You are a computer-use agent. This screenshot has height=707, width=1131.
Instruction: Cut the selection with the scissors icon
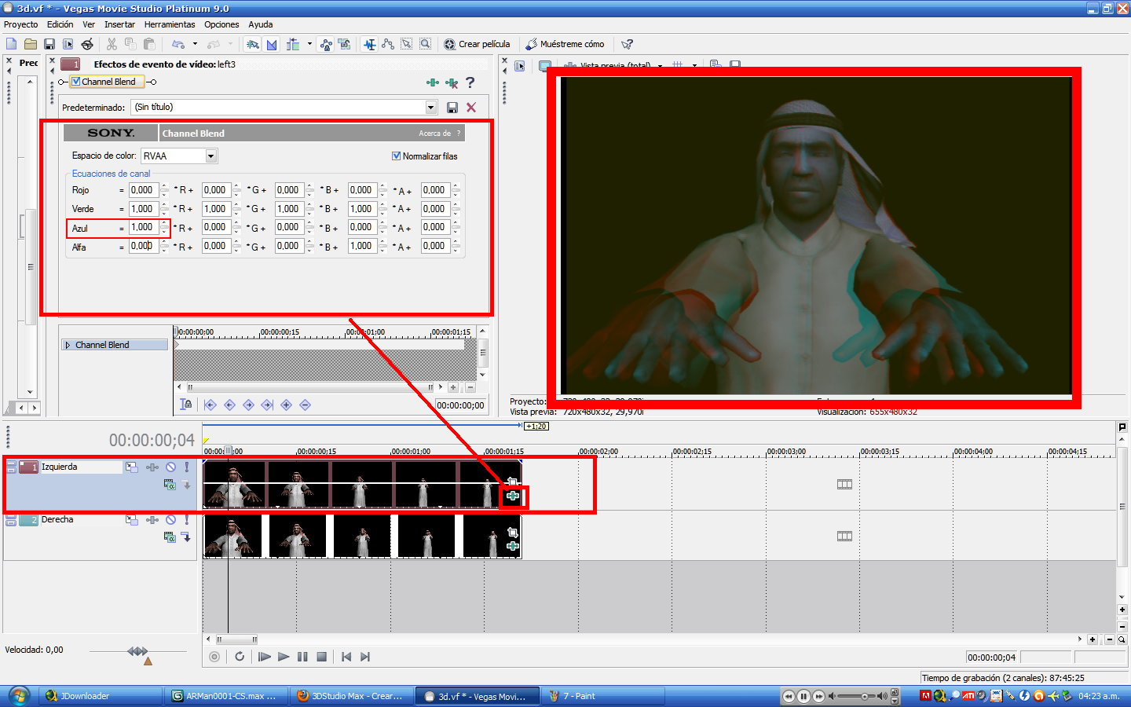(112, 44)
